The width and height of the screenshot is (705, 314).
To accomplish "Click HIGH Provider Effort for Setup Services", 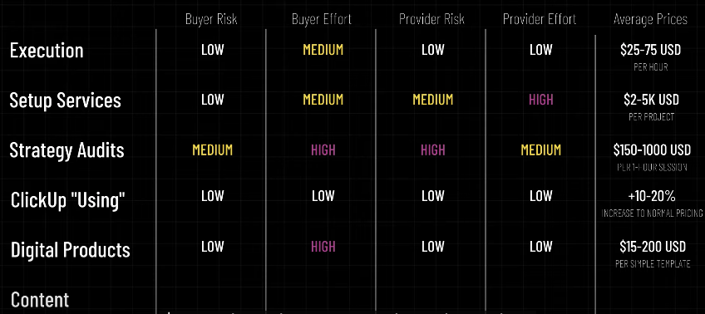I will coord(541,100).
